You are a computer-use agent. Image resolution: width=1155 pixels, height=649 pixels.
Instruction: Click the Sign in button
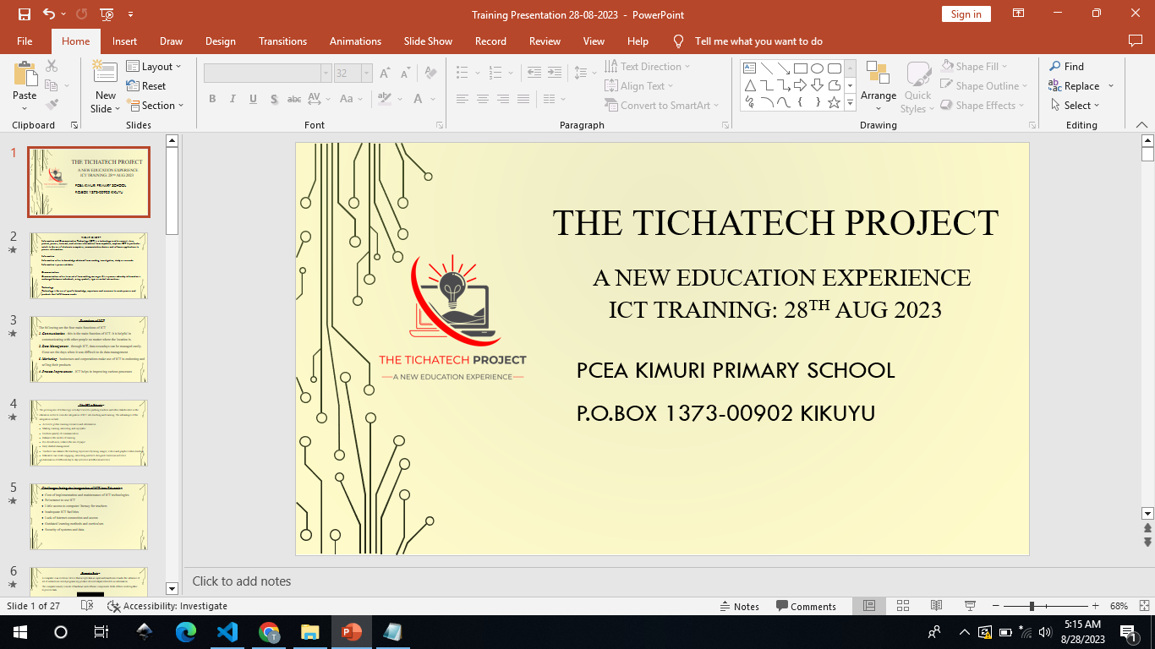coord(966,14)
